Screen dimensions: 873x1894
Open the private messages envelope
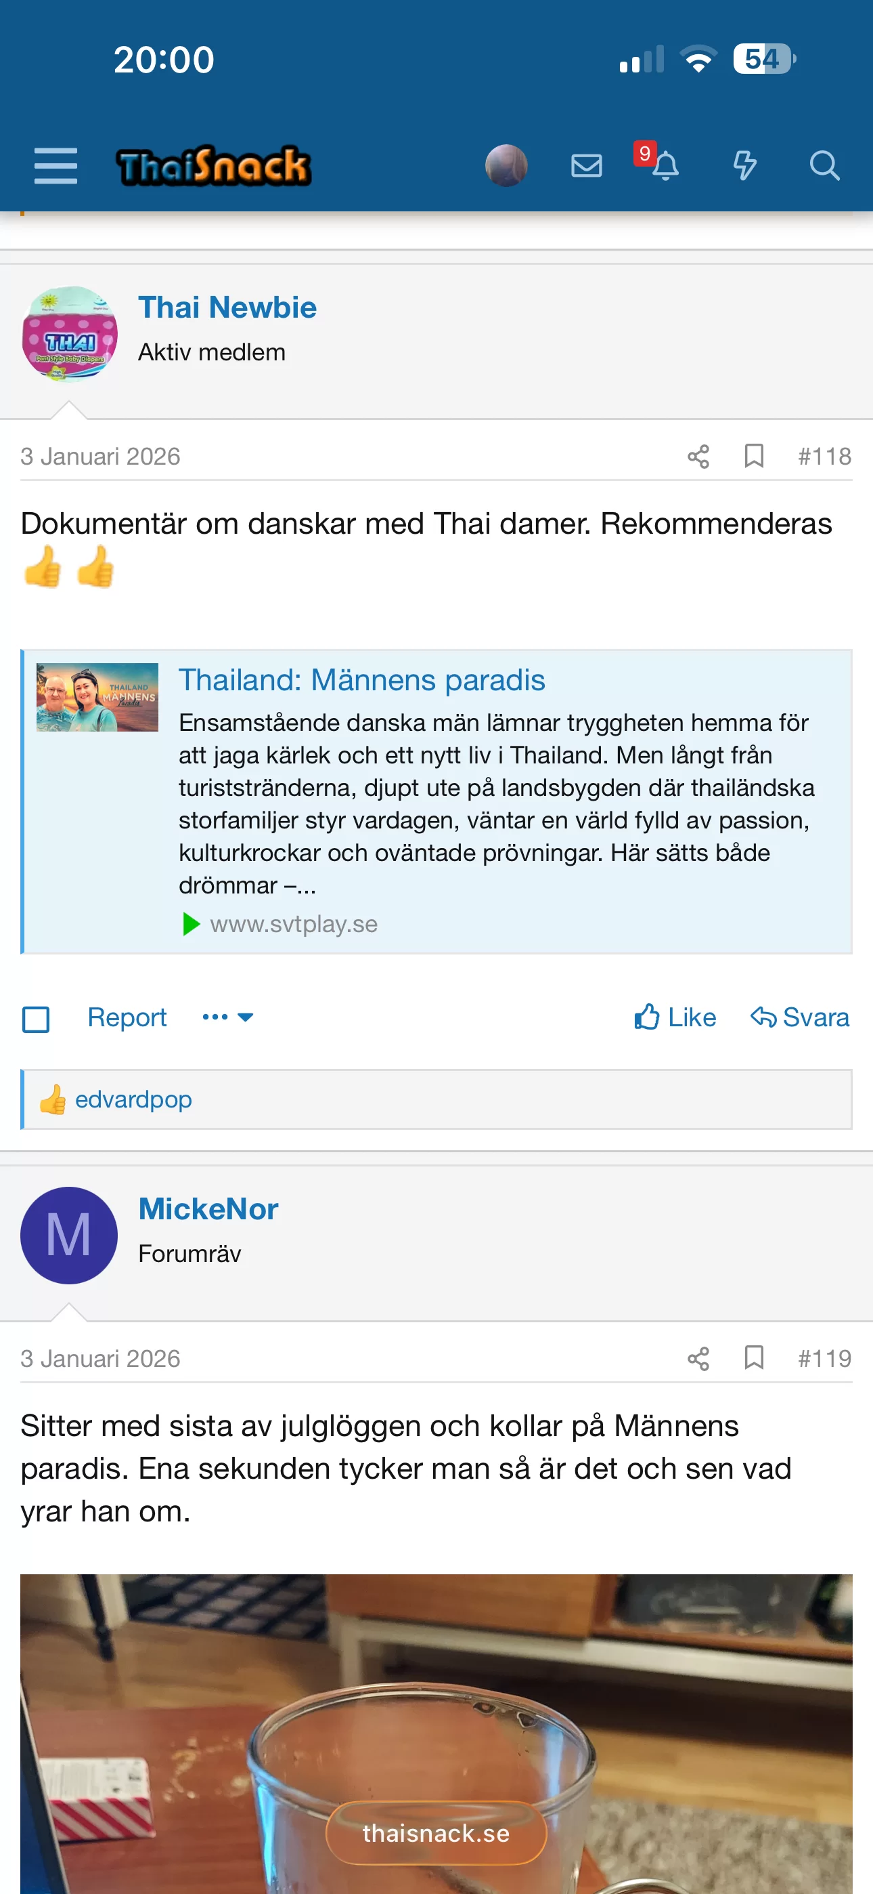pos(587,165)
